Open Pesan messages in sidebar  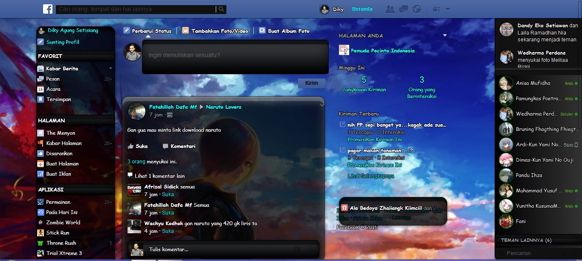pos(53,79)
